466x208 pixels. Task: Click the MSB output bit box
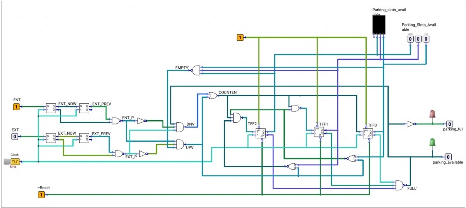pyautogui.click(x=410, y=39)
